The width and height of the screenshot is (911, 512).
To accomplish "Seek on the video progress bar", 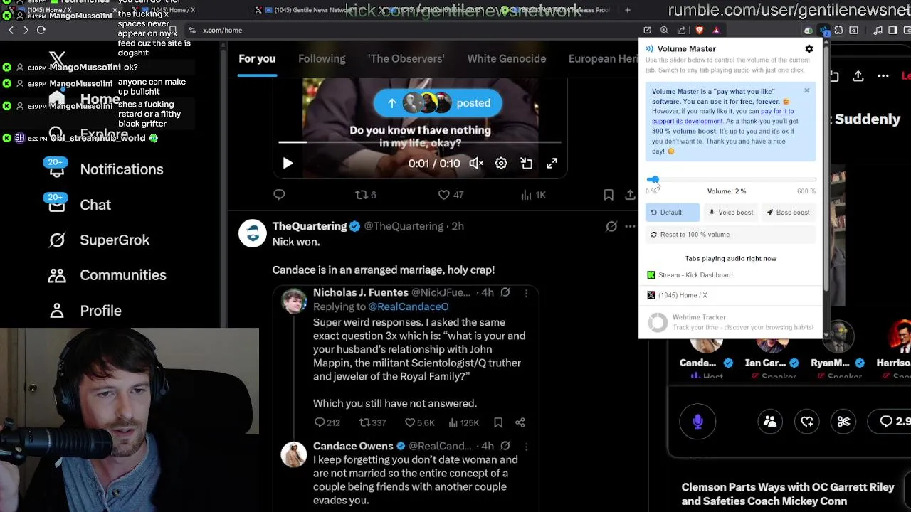I will pyautogui.click(x=420, y=142).
